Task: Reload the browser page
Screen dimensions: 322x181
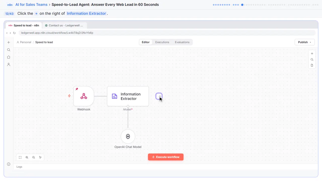Action: click(14, 33)
